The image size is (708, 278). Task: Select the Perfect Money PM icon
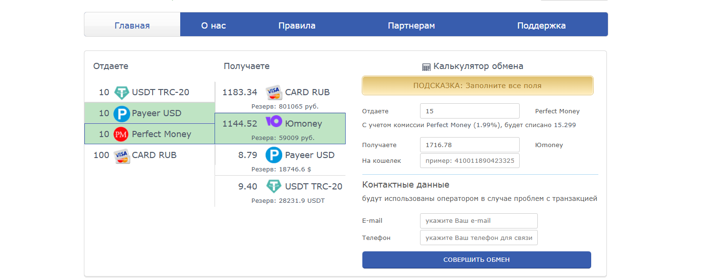121,134
